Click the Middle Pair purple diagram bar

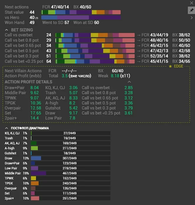coord(38,173)
